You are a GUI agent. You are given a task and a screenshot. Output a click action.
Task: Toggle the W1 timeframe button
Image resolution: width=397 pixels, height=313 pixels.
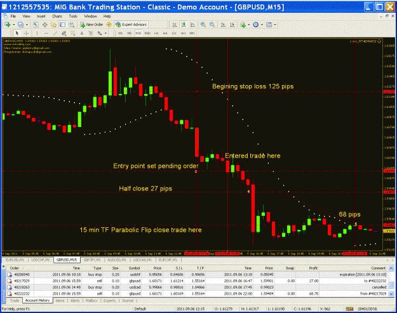point(183,33)
